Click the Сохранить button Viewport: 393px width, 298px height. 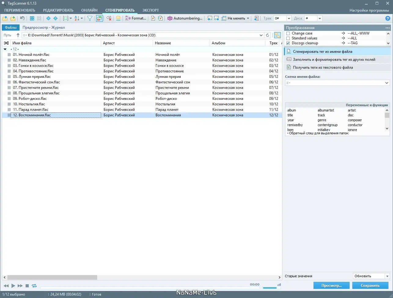pos(370,285)
